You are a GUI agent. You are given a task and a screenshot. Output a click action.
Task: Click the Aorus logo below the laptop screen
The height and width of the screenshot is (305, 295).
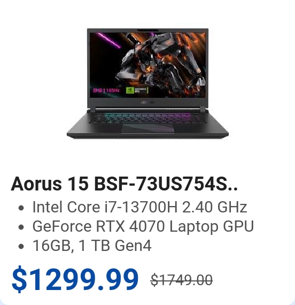tap(147, 102)
